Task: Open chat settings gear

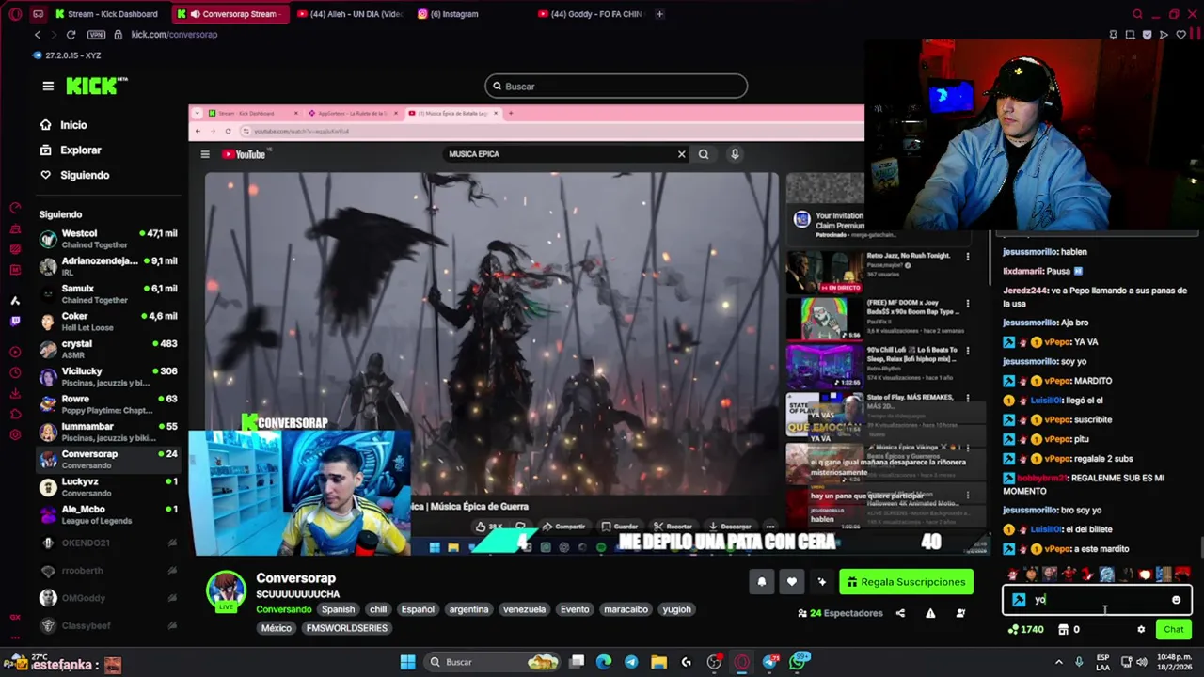Action: (x=1141, y=630)
